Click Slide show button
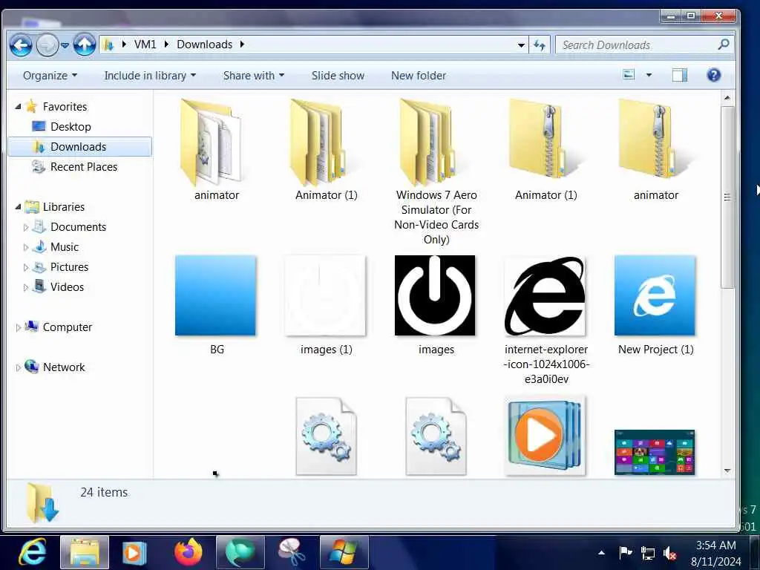Screen dimensions: 760x570 click(338, 76)
